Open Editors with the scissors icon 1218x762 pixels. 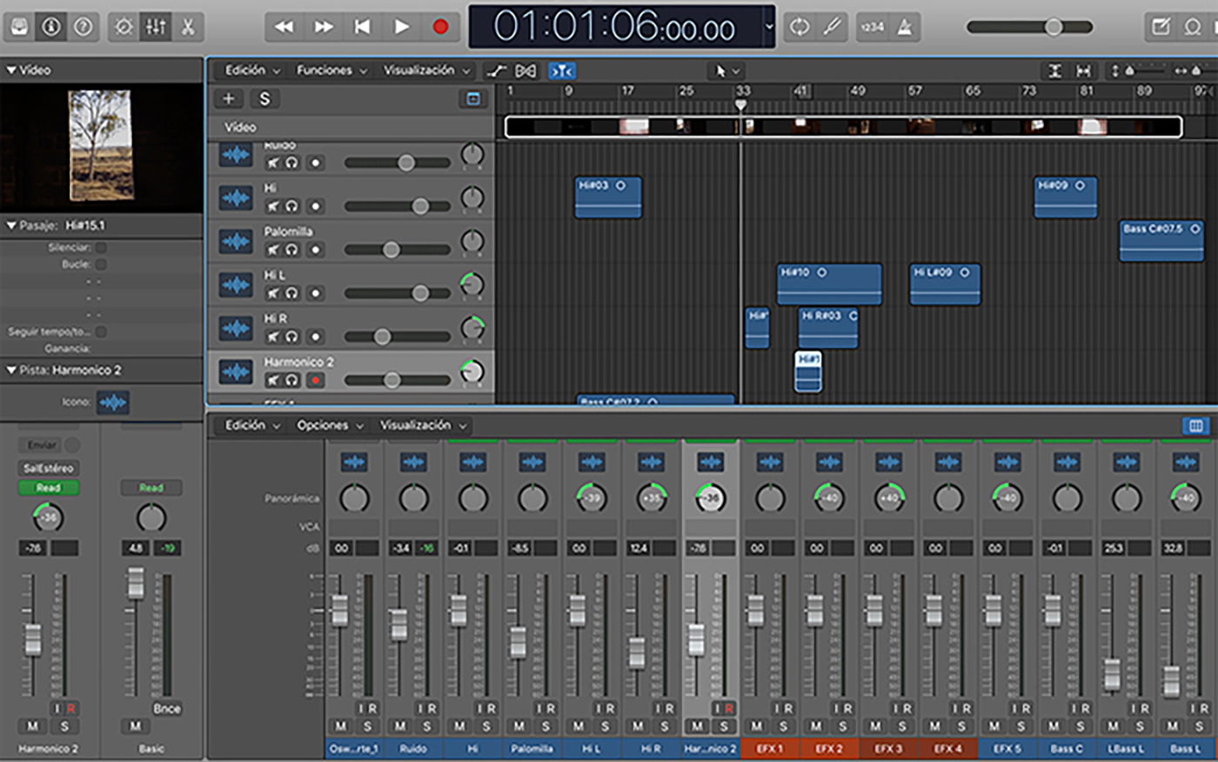pyautogui.click(x=188, y=27)
